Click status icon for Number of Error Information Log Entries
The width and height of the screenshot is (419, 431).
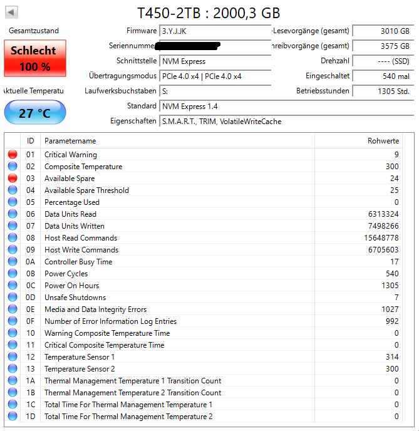coord(13,321)
